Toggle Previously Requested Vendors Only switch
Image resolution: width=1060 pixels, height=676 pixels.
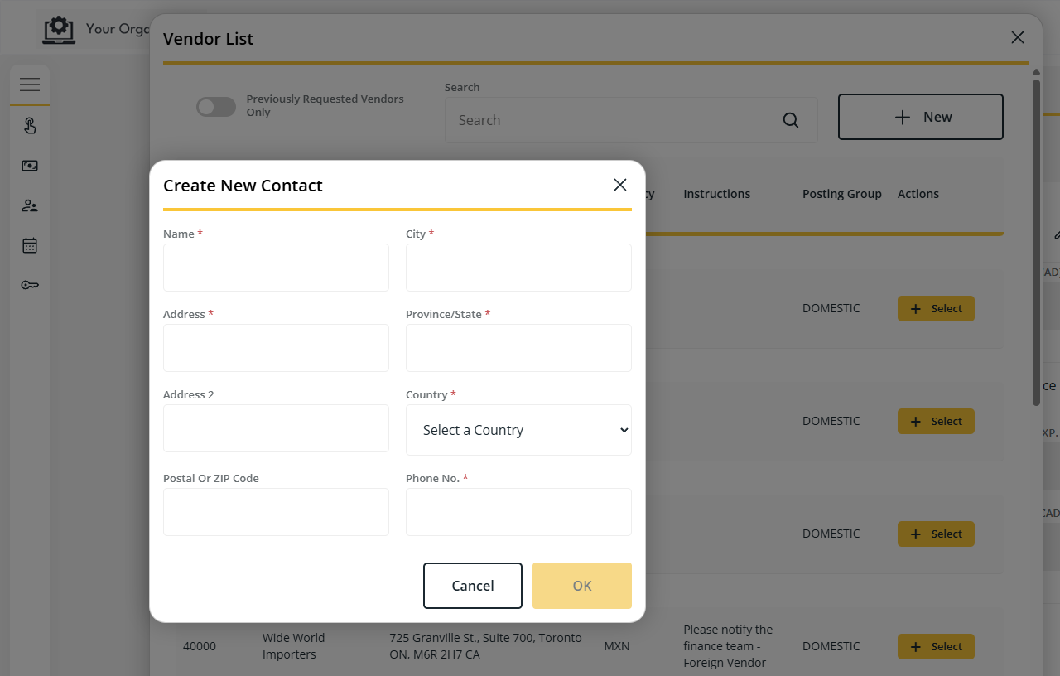216,106
